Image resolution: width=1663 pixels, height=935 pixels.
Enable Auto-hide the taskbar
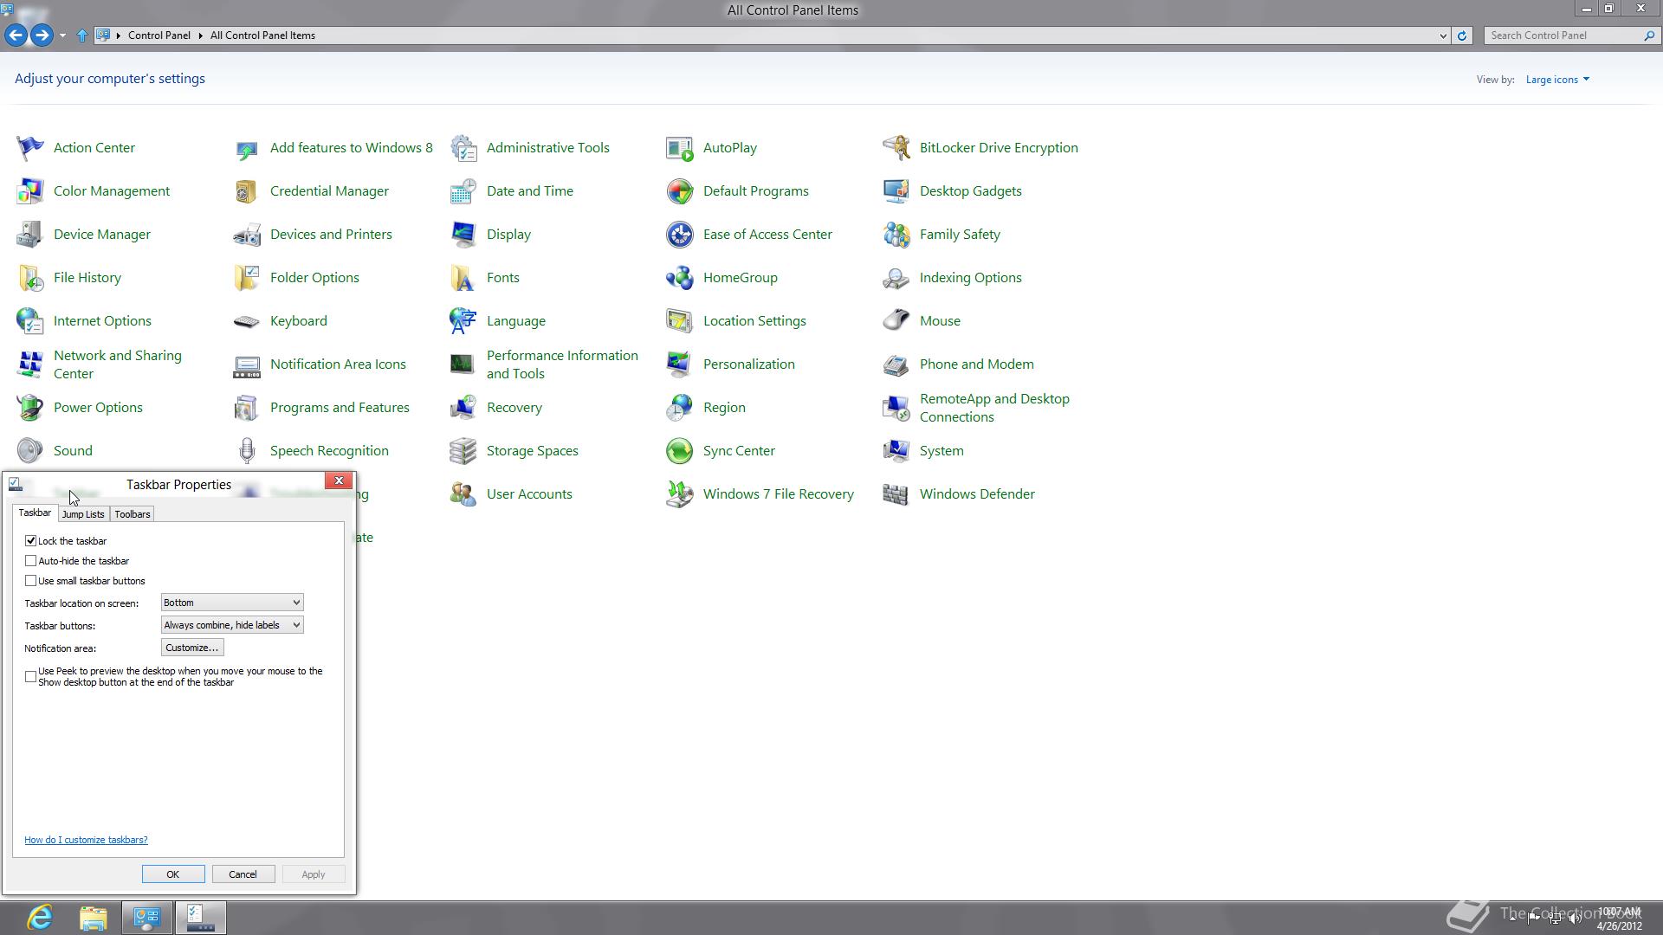31,560
